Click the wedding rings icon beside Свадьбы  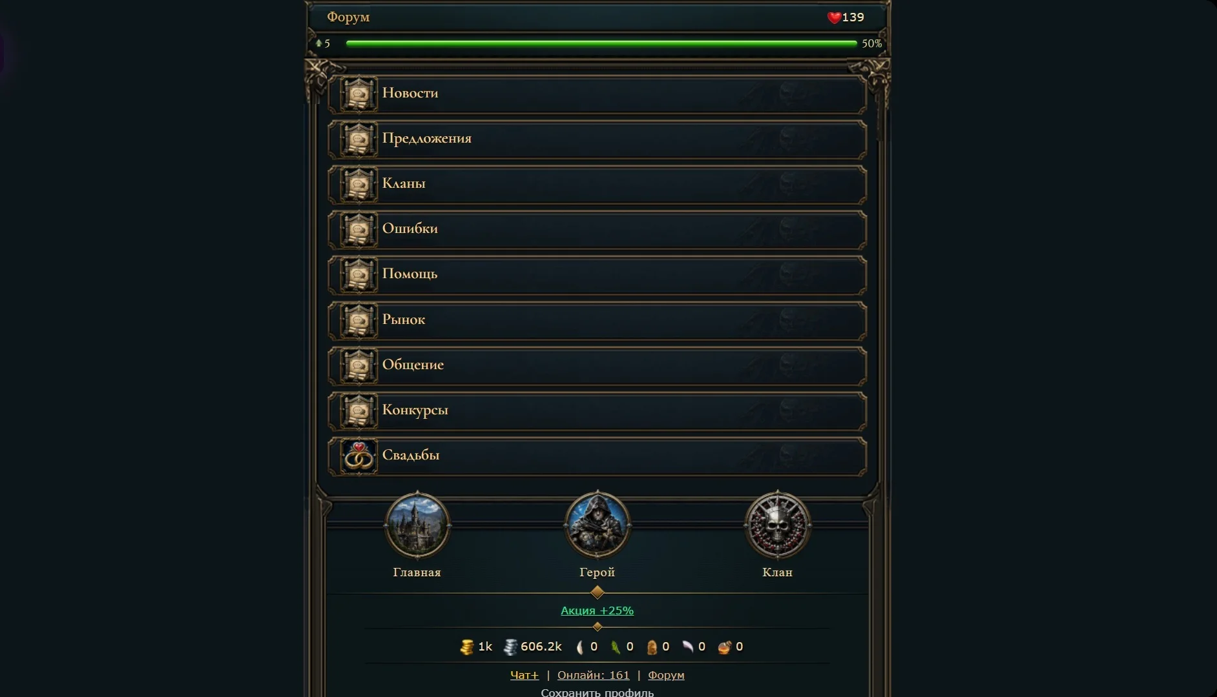pos(359,457)
